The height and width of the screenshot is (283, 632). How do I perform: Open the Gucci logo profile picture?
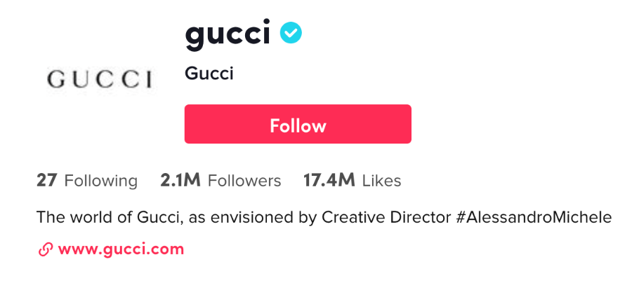(x=98, y=78)
